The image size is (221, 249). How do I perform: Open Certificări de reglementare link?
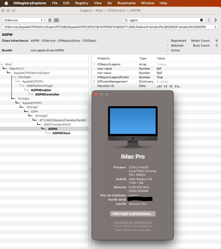point(133,222)
